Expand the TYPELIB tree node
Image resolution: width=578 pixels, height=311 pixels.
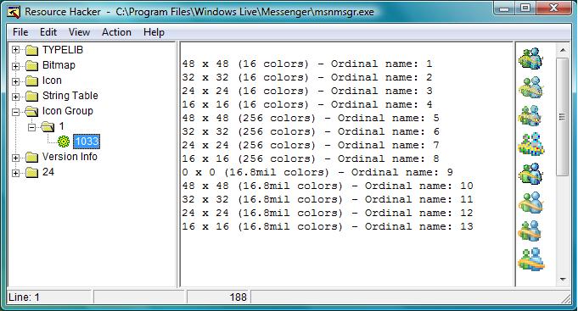[15, 50]
